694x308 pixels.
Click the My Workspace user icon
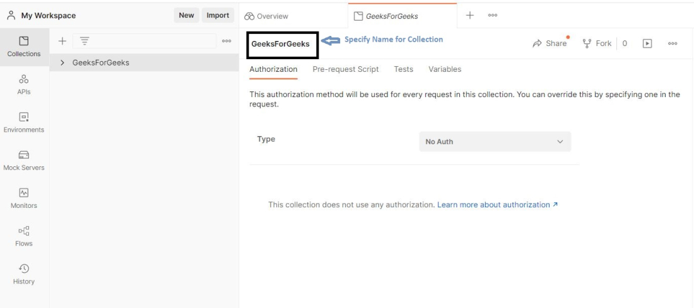pyautogui.click(x=11, y=16)
